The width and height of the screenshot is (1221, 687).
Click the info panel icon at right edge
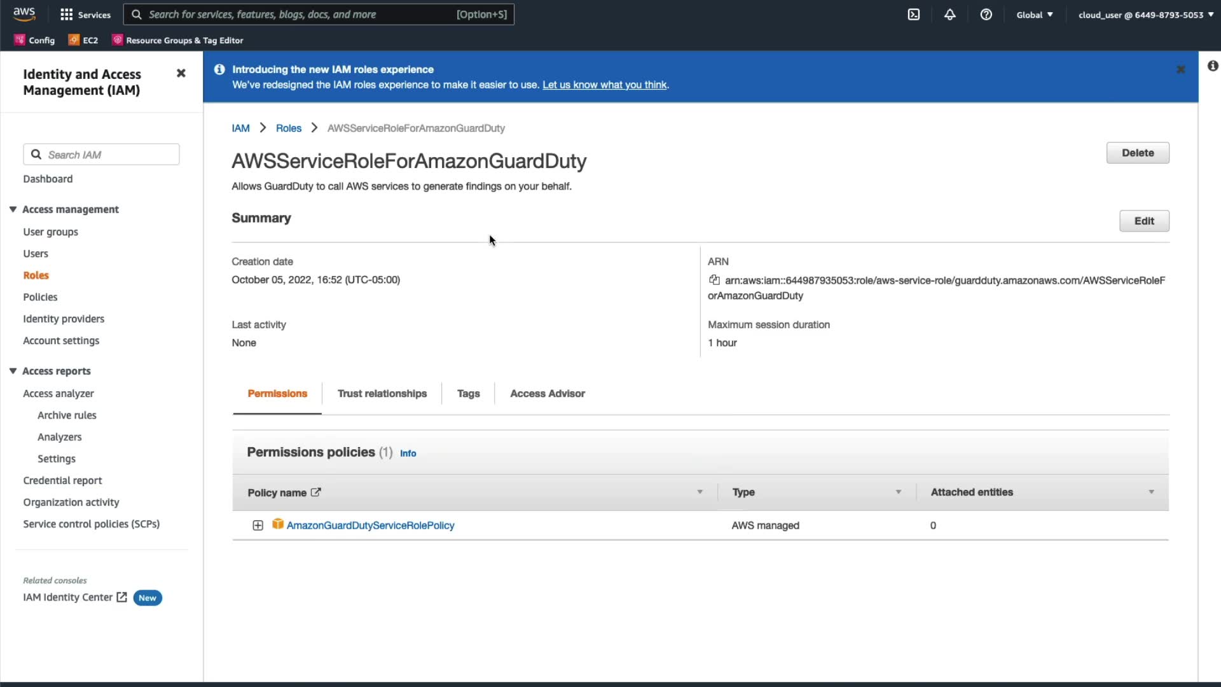1213,66
